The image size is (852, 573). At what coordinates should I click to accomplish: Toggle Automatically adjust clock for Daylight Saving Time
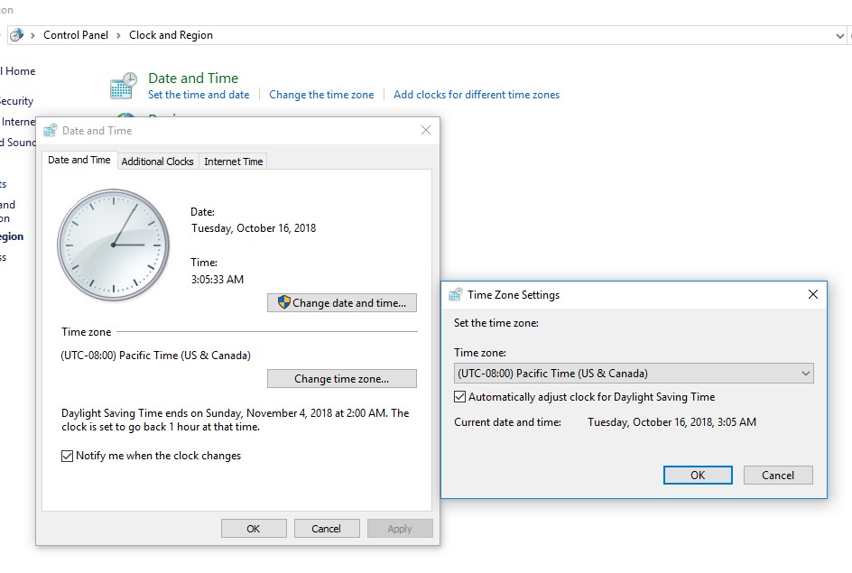pos(461,397)
